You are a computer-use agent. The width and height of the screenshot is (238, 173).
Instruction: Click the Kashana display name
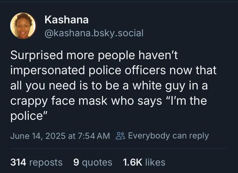tap(66, 20)
